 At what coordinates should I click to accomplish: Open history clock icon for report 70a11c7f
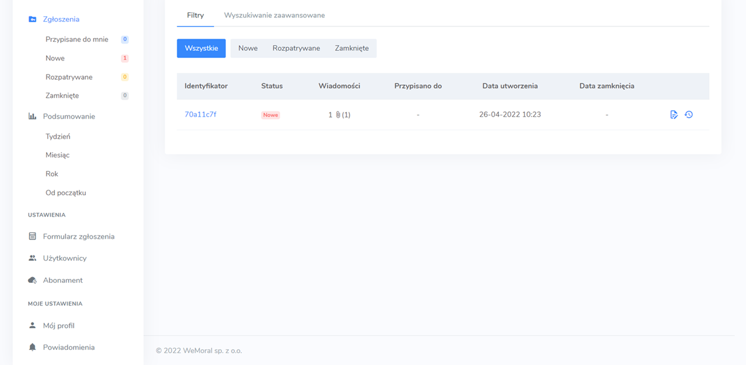coord(689,115)
